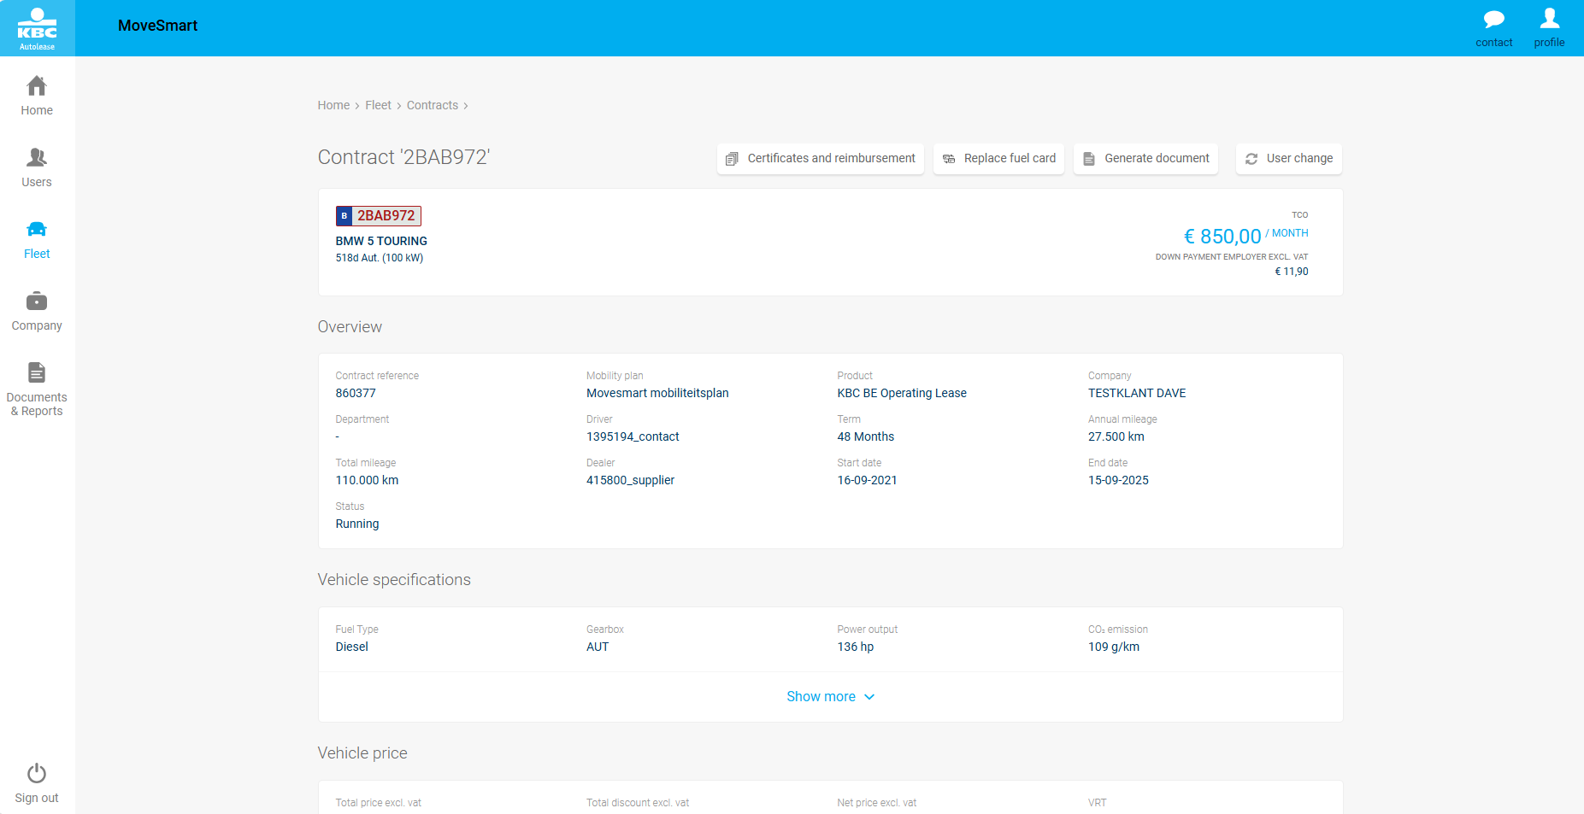Open Movesmart mobiliteitsplan link
Viewport: 1584px width, 814px height.
(657, 394)
